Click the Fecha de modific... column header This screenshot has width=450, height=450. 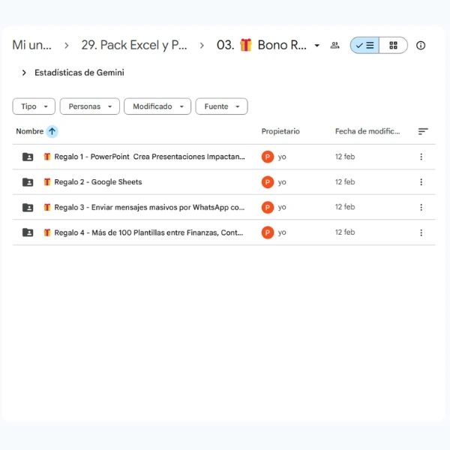pyautogui.click(x=367, y=131)
